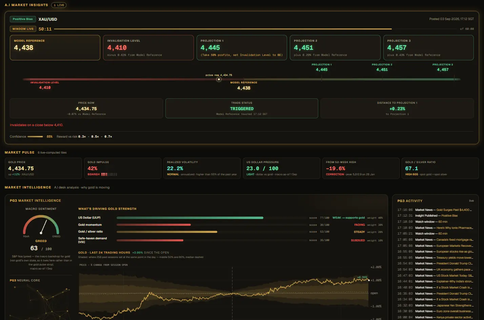
Task: Open 16:35:03 President Donald Trump news item
Action: point(436,294)
